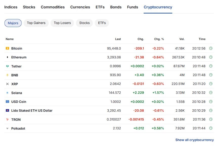Click USD Coin volume 1.55B
220x148 pixels.
click(x=181, y=102)
